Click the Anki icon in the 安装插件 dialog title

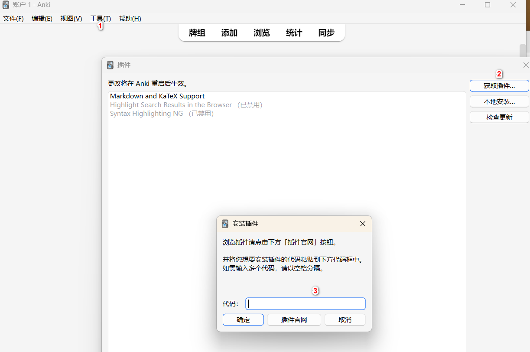coord(225,224)
